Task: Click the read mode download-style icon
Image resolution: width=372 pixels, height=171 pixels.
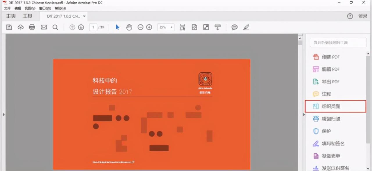Action: 218,27
